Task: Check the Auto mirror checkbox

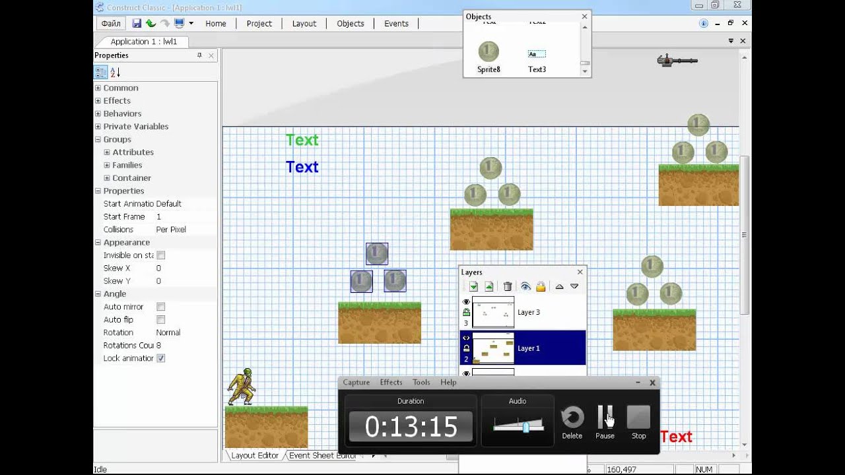Action: point(160,307)
